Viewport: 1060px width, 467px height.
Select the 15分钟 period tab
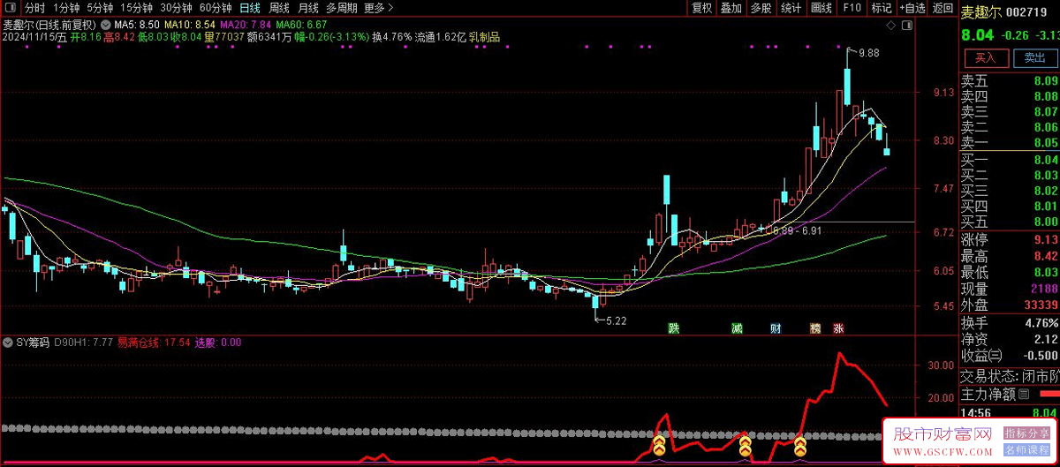tap(138, 8)
